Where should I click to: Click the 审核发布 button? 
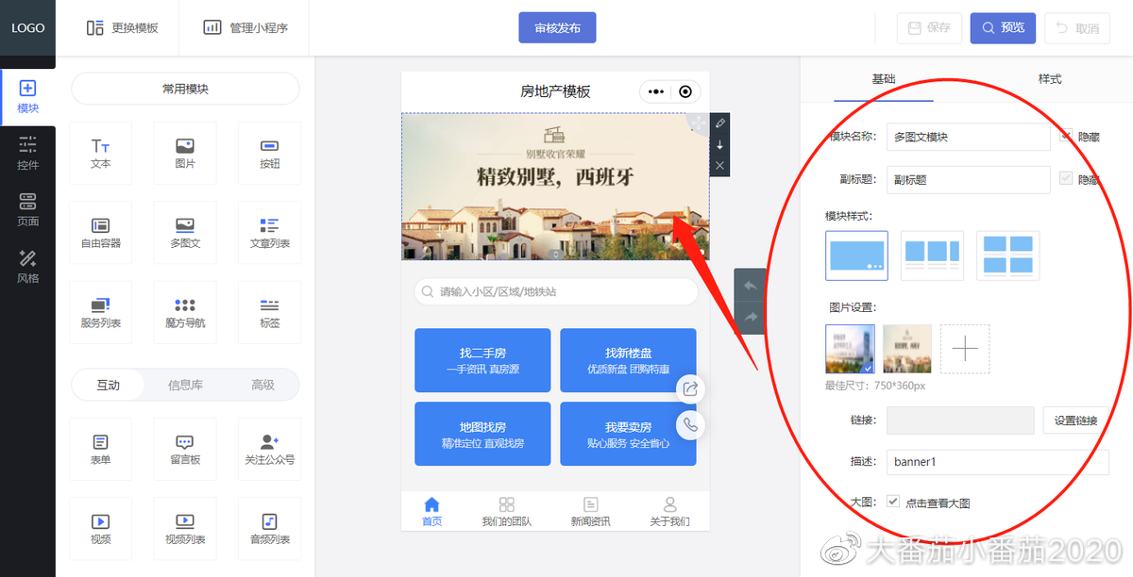click(556, 27)
